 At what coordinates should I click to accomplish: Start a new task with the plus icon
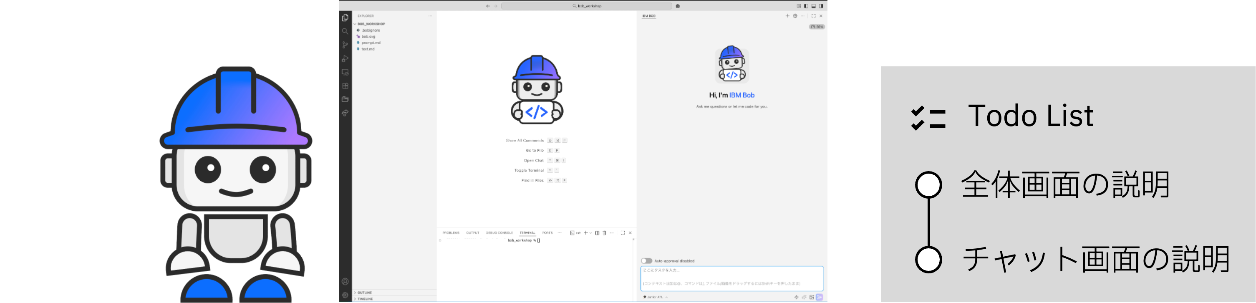[x=787, y=16]
